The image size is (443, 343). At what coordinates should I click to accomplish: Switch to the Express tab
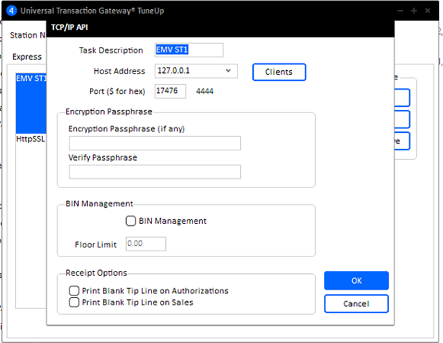point(27,57)
